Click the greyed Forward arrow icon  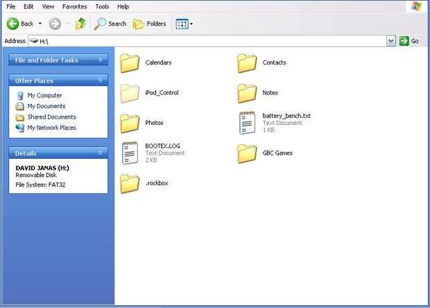[x=55, y=24]
